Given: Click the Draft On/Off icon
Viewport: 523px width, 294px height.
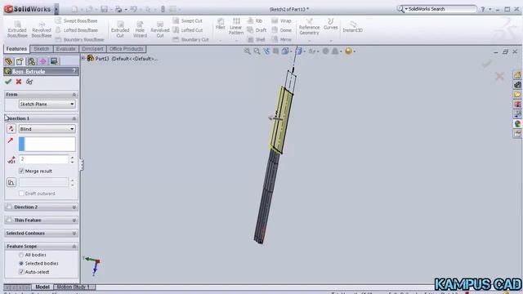Looking at the screenshot, I should (x=11, y=182).
